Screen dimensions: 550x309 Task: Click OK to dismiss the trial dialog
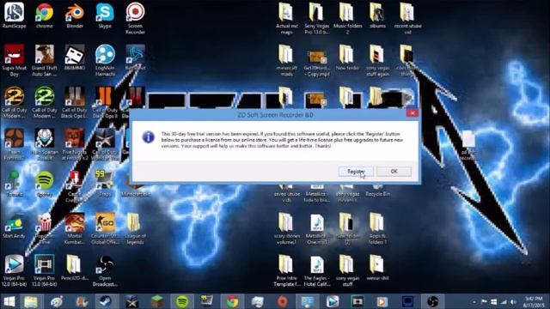[x=394, y=172]
